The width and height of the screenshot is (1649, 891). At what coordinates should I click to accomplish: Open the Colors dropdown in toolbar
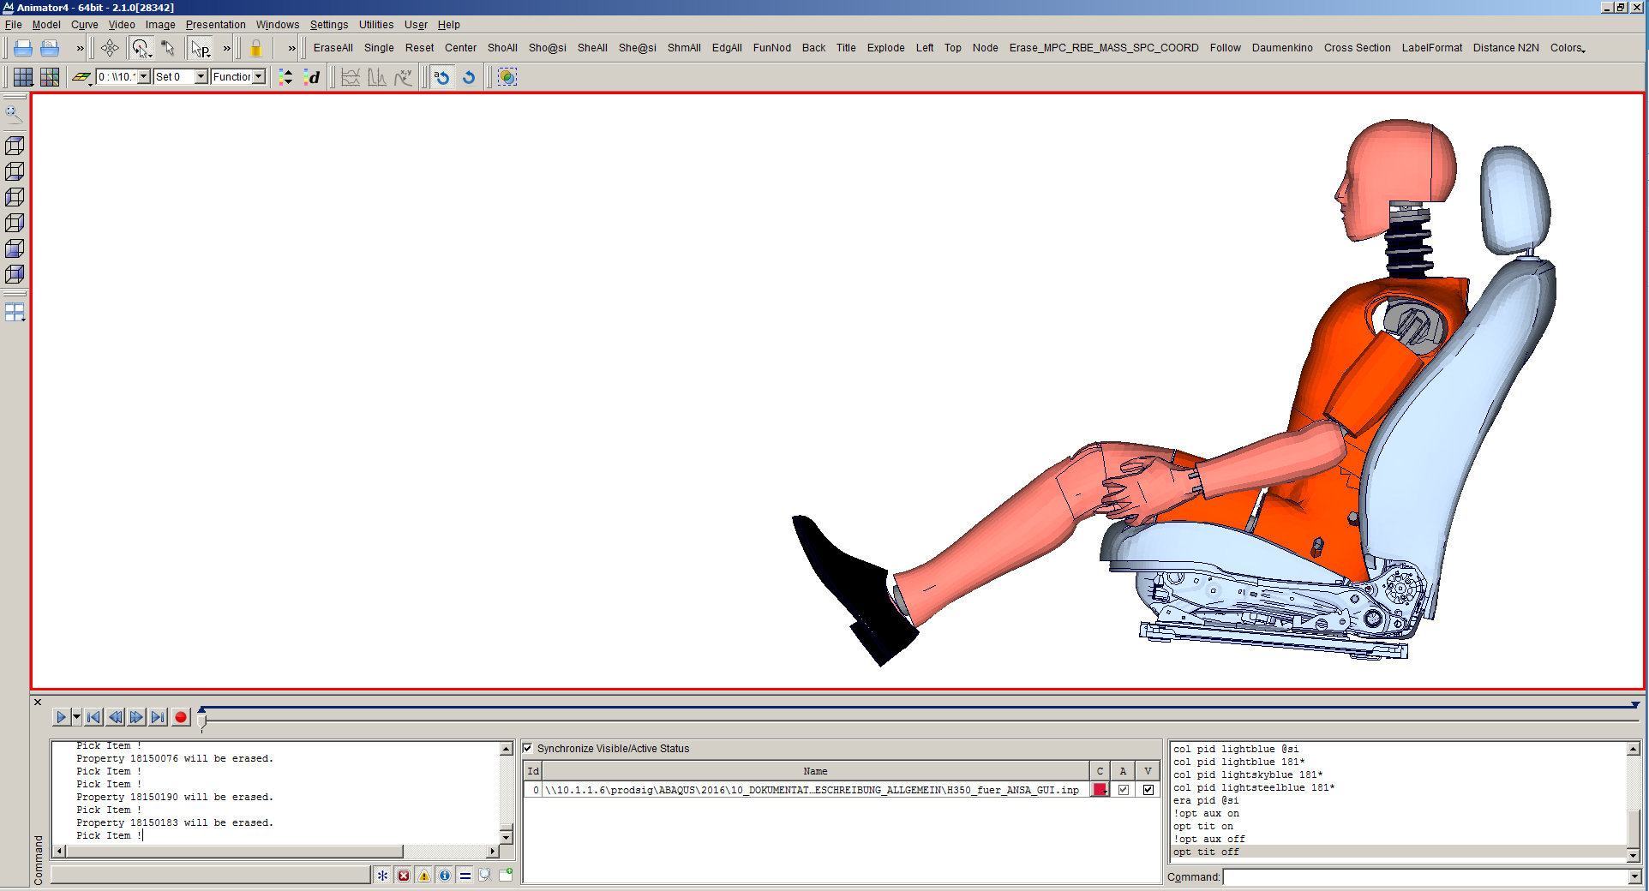click(x=1568, y=48)
